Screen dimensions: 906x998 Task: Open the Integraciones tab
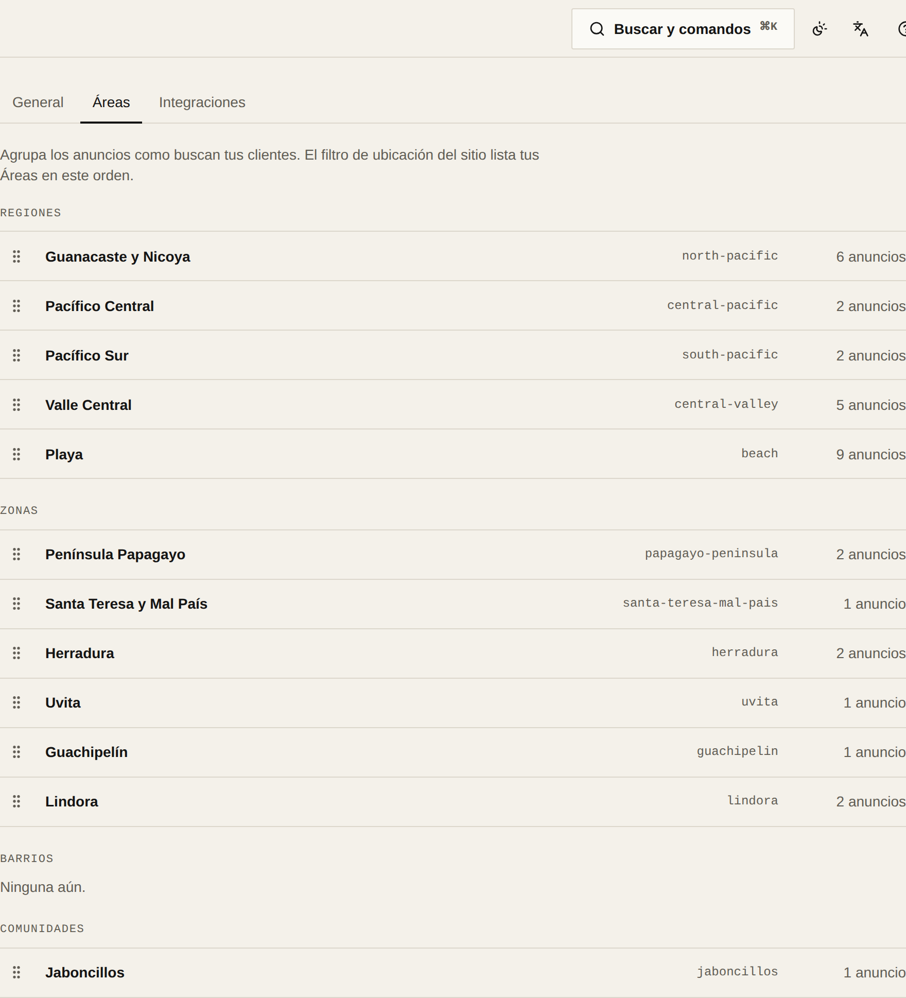[202, 102]
